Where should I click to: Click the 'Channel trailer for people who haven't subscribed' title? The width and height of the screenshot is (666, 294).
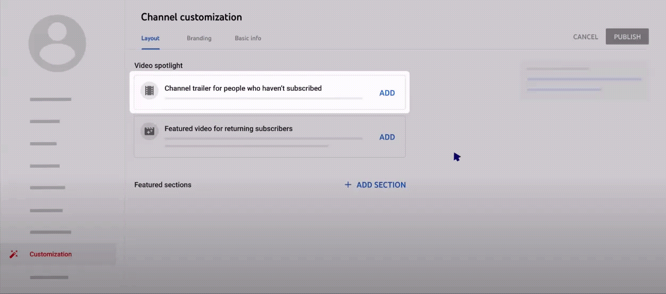243,88
